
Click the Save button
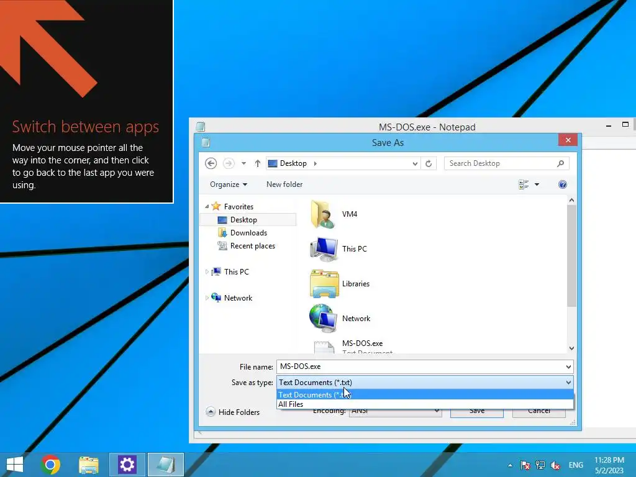477,411
